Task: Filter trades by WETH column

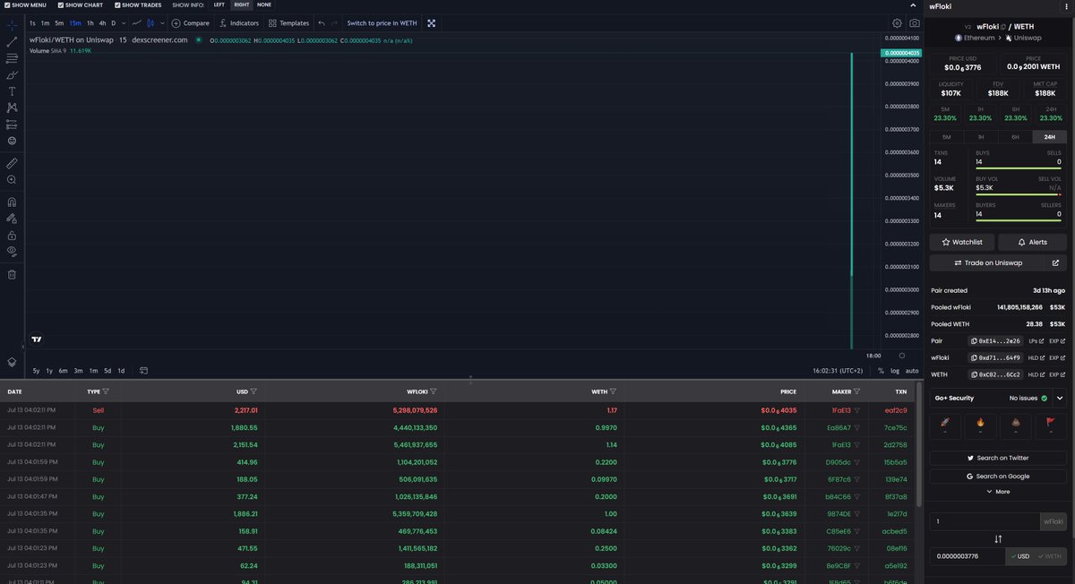Action: tap(614, 391)
